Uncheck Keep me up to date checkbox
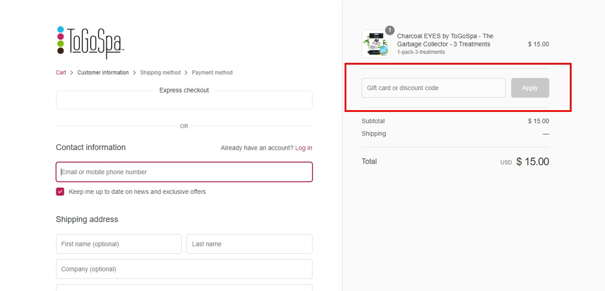The image size is (605, 291). [60, 192]
